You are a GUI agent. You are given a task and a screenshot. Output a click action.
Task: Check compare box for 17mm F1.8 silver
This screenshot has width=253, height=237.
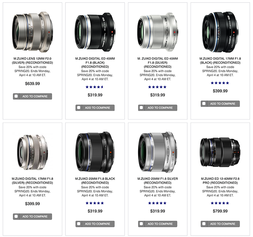tap(16, 216)
